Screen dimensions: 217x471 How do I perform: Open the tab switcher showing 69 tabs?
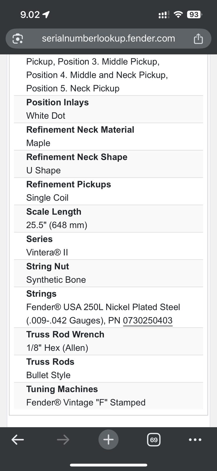click(x=154, y=440)
